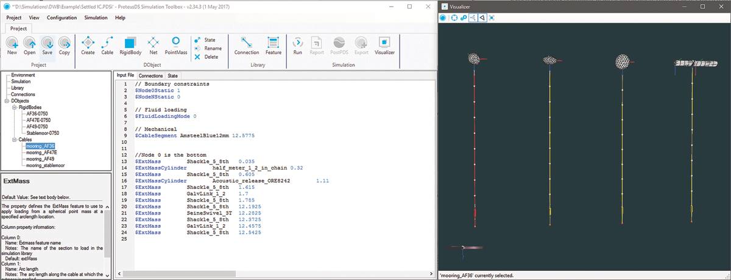The width and height of the screenshot is (731, 280).
Task: Click the Create DObject icon
Action: click(88, 46)
